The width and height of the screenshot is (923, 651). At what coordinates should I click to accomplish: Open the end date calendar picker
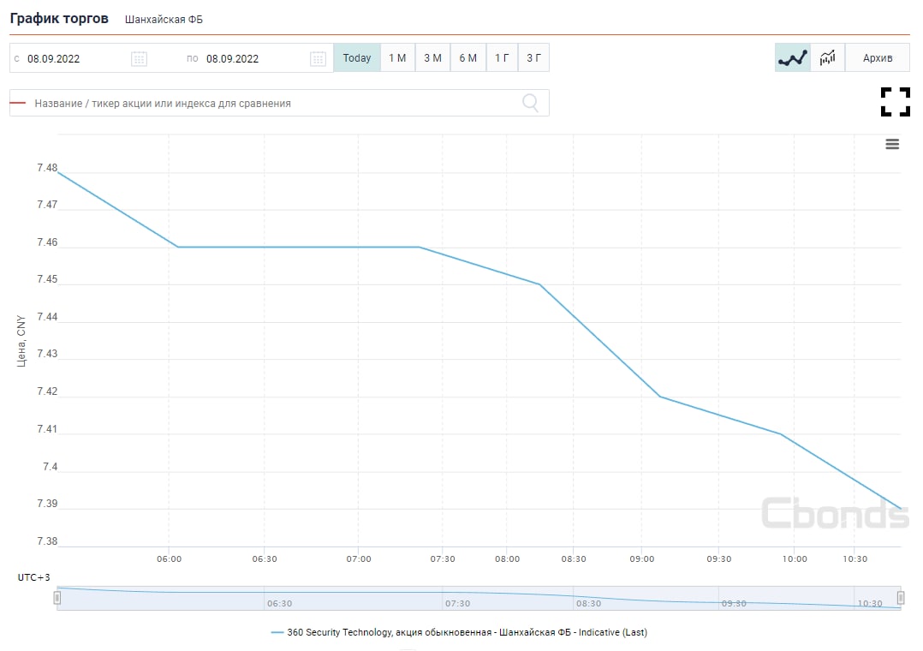click(318, 59)
